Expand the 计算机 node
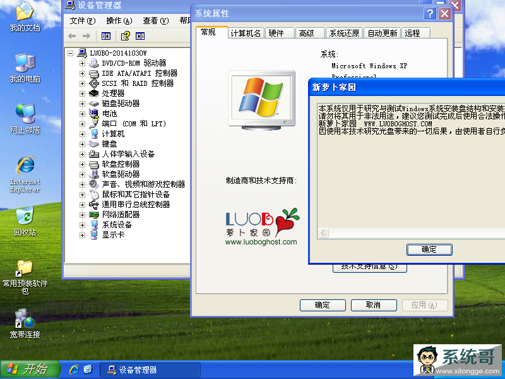This screenshot has width=505, height=379. pyautogui.click(x=82, y=134)
